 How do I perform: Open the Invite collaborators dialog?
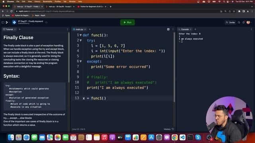click(230, 22)
